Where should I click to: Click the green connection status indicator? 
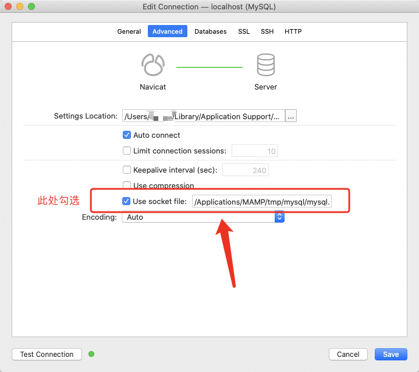(x=91, y=354)
